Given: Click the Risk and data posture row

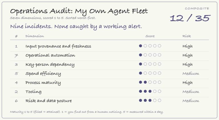Looking at the screenshot, I should click(109, 101).
